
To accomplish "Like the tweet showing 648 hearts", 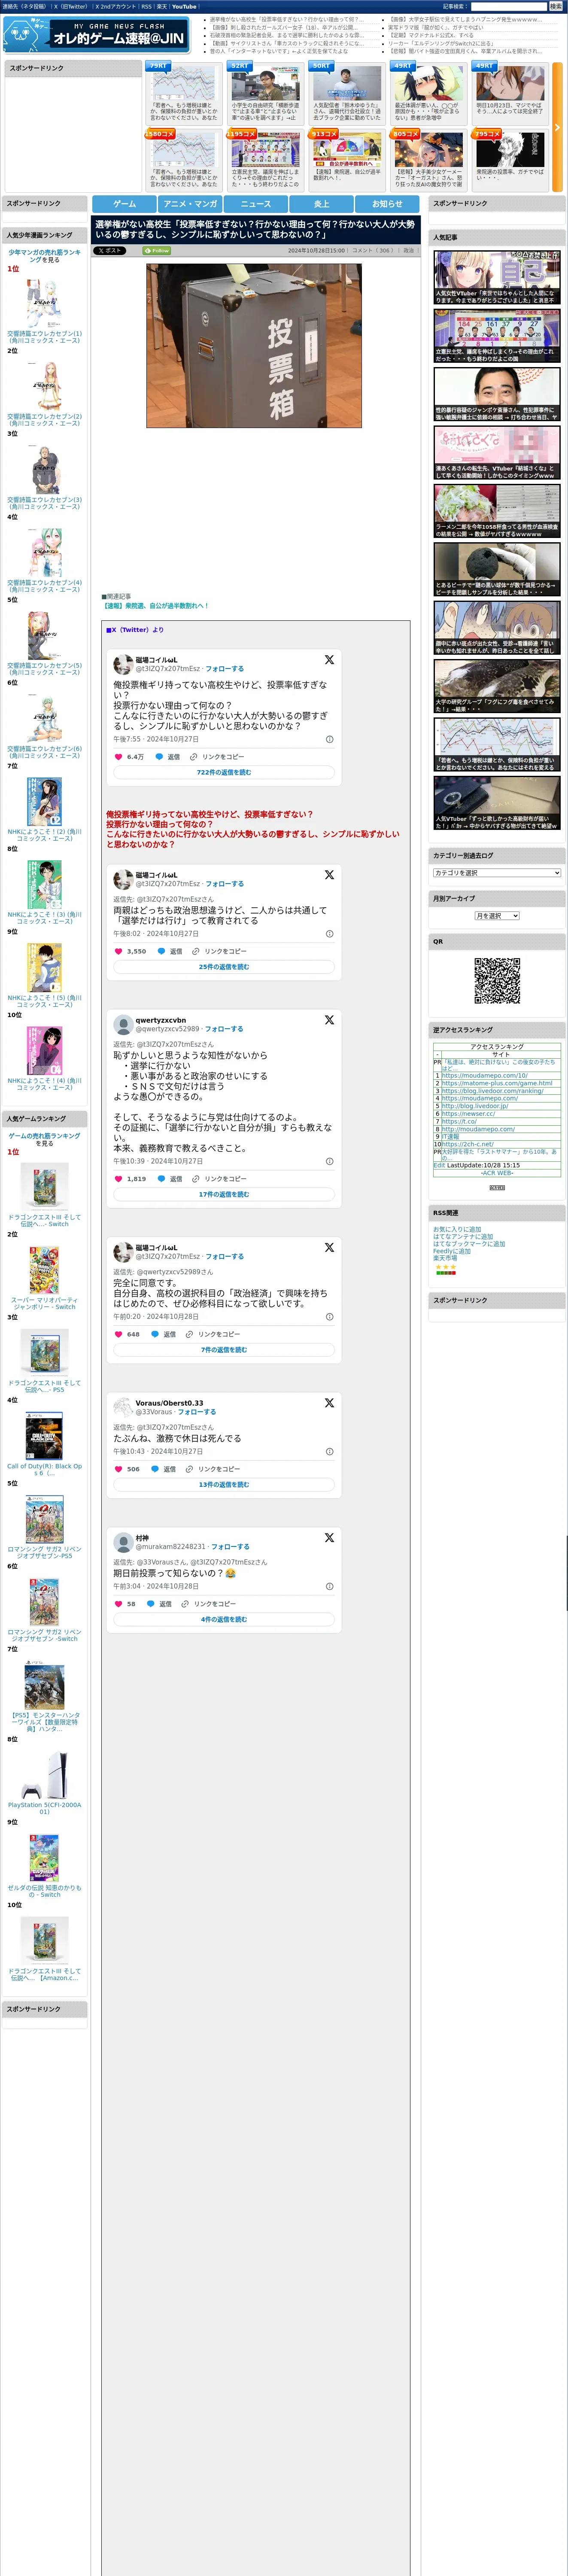I will coord(119,1334).
